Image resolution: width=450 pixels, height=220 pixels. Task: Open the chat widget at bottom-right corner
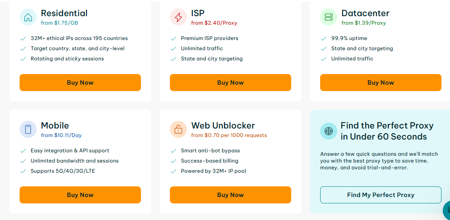click(447, 211)
